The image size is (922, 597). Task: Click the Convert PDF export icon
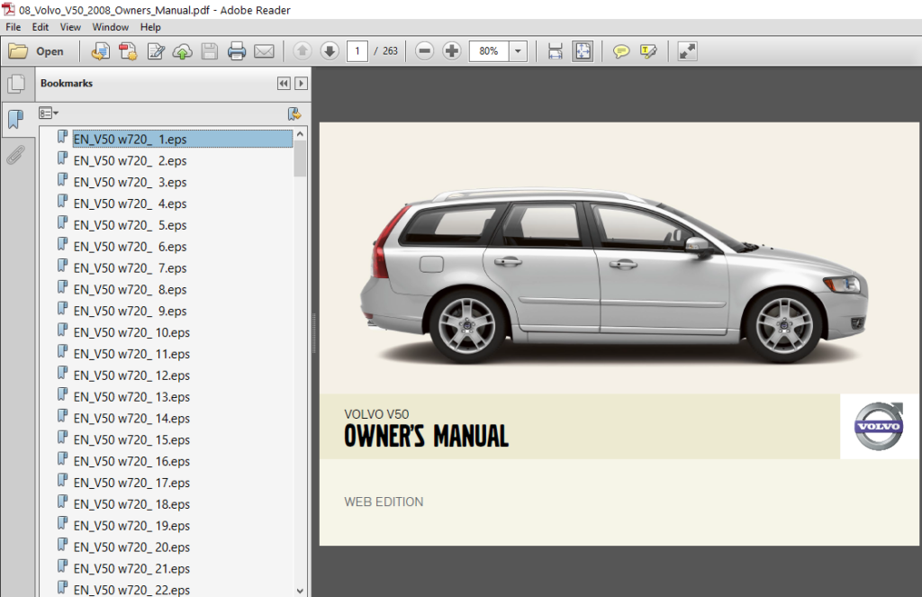pyautogui.click(x=128, y=51)
